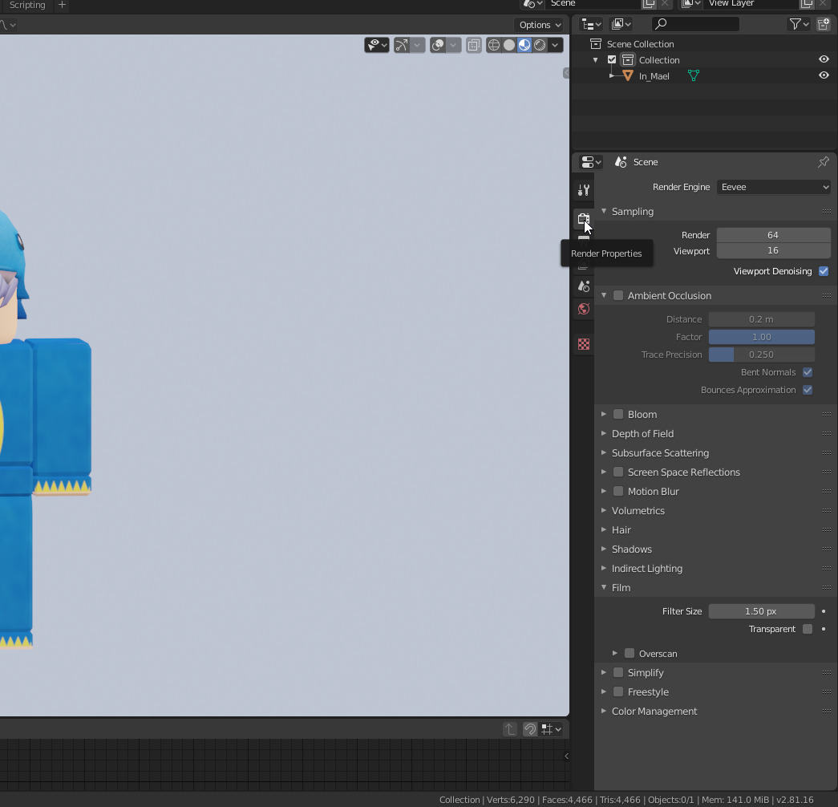The height and width of the screenshot is (807, 838).
Task: Enable the Overscan checkbox
Action: click(630, 654)
